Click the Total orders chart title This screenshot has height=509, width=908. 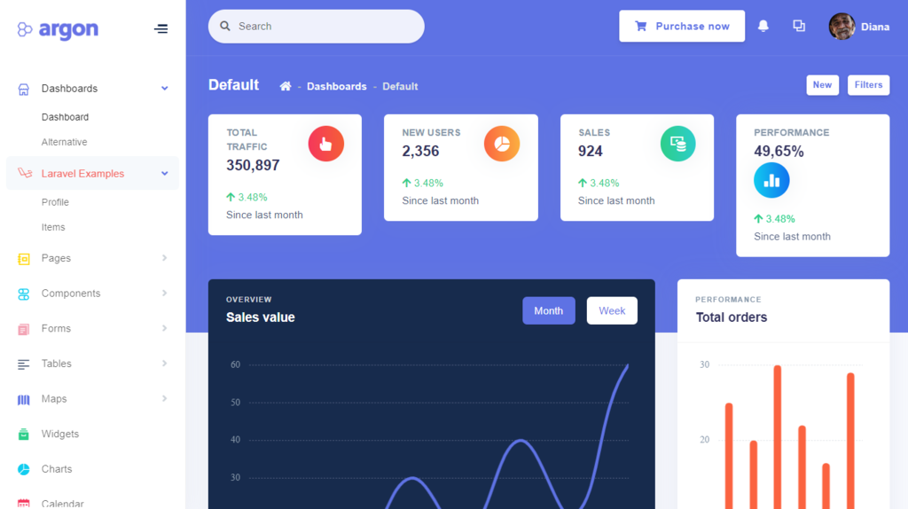(x=732, y=317)
